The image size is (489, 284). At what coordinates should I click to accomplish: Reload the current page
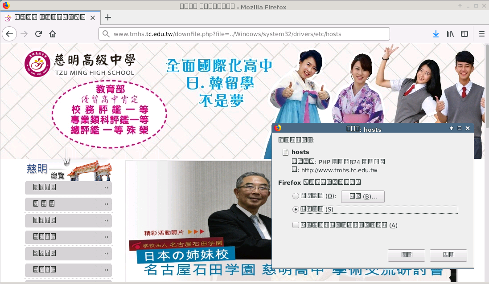coord(38,34)
